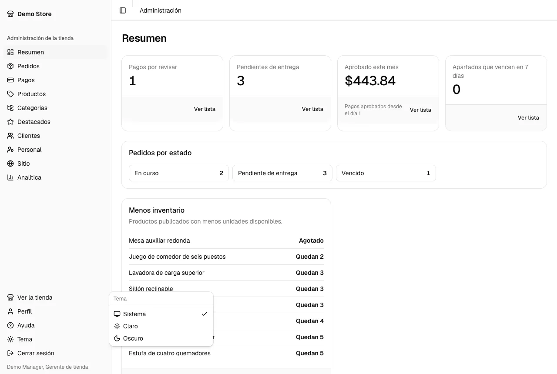Open Pagos credit card icon
The height and width of the screenshot is (374, 557).
10,80
